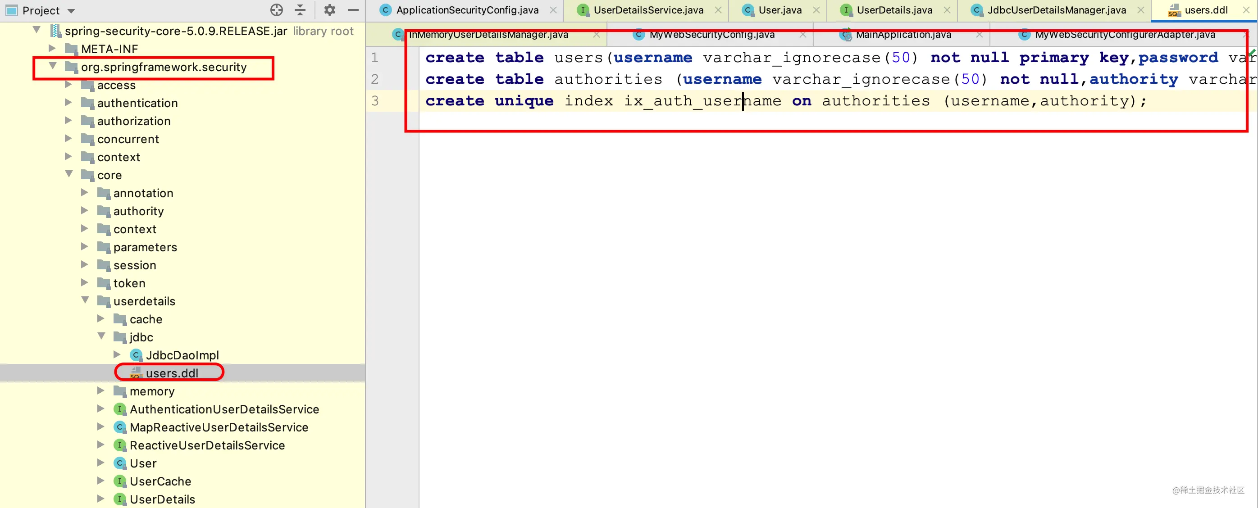This screenshot has height=508, width=1258.
Task: Collapse the jdbc package
Action: click(101, 336)
